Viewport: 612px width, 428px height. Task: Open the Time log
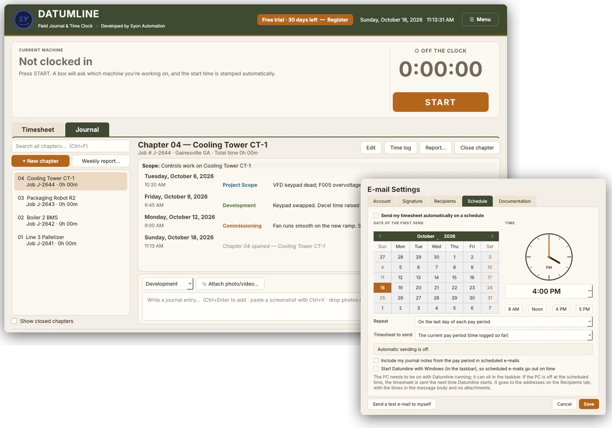400,148
